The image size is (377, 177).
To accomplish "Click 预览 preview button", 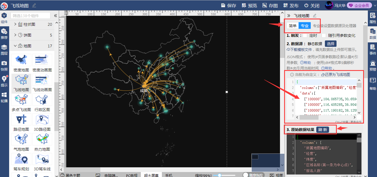I will (x=249, y=6).
